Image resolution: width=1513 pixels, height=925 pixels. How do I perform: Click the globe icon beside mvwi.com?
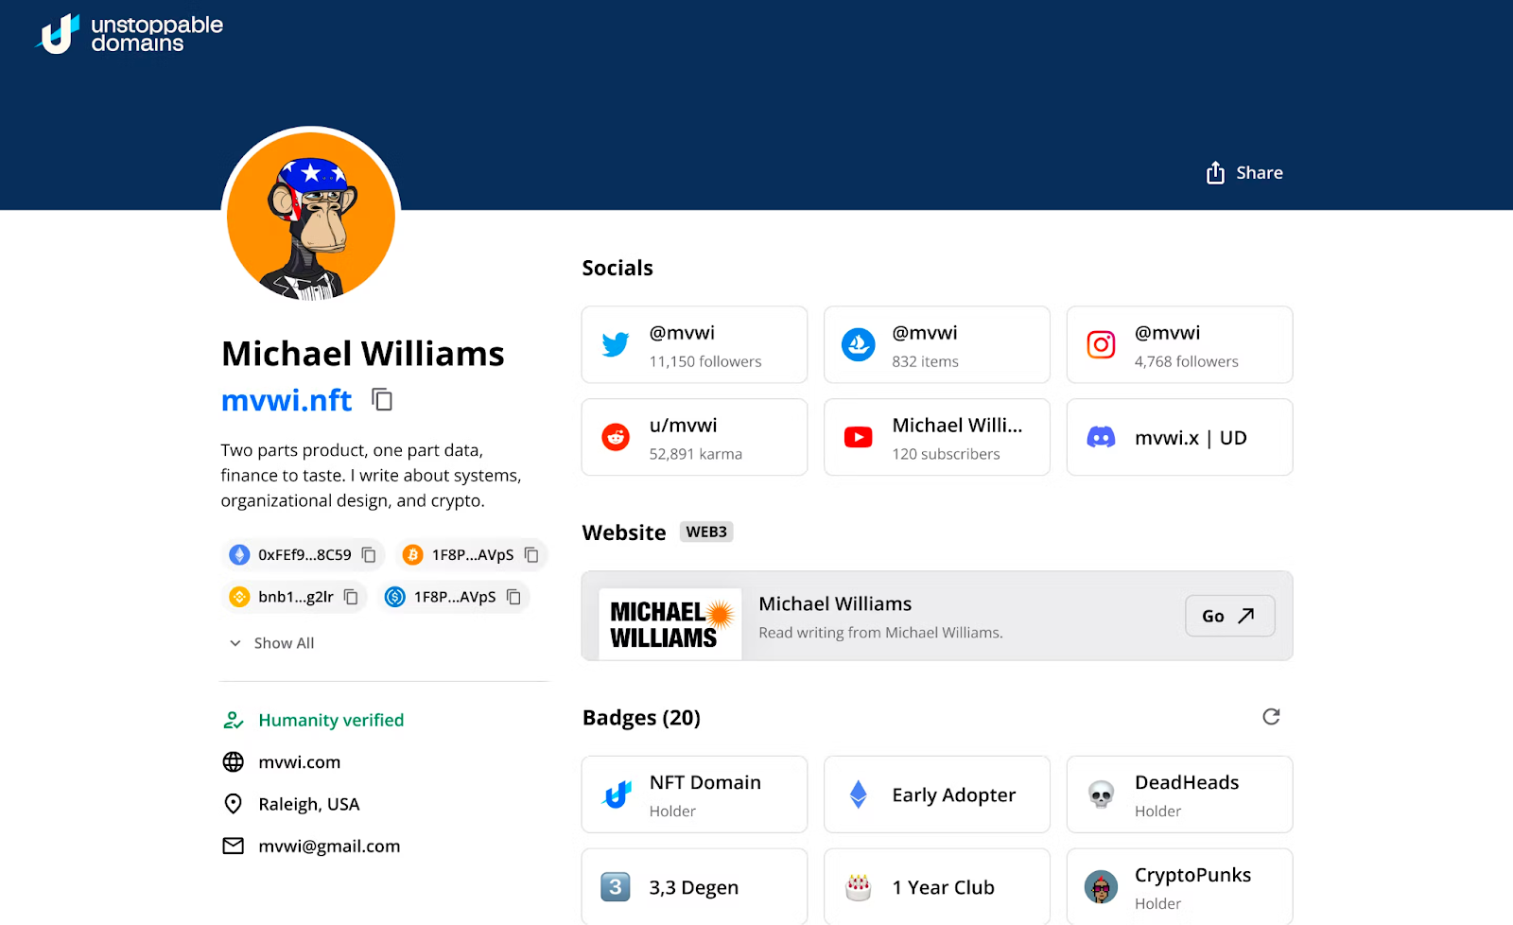click(233, 762)
